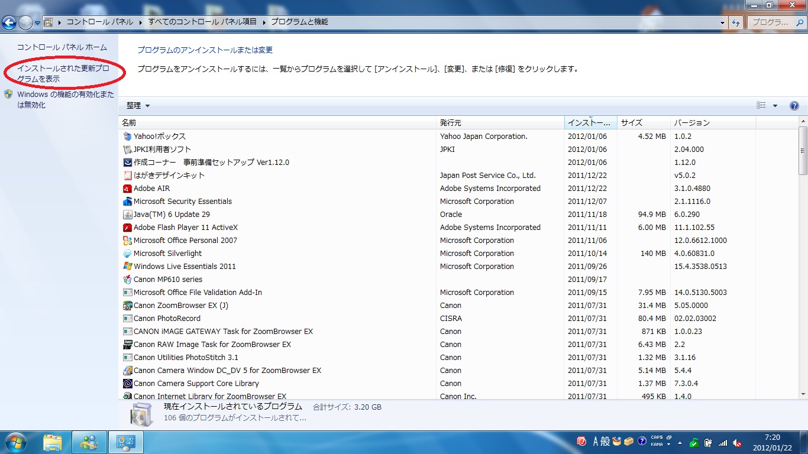
Task: Open the address bar history dropdown
Action: coord(722,22)
